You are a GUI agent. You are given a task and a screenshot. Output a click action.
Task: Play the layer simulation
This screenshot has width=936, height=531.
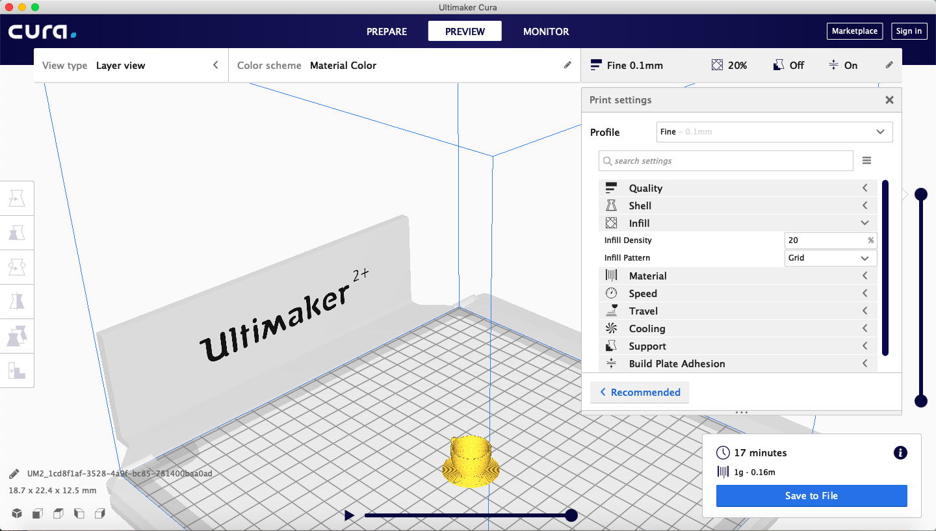pyautogui.click(x=349, y=515)
